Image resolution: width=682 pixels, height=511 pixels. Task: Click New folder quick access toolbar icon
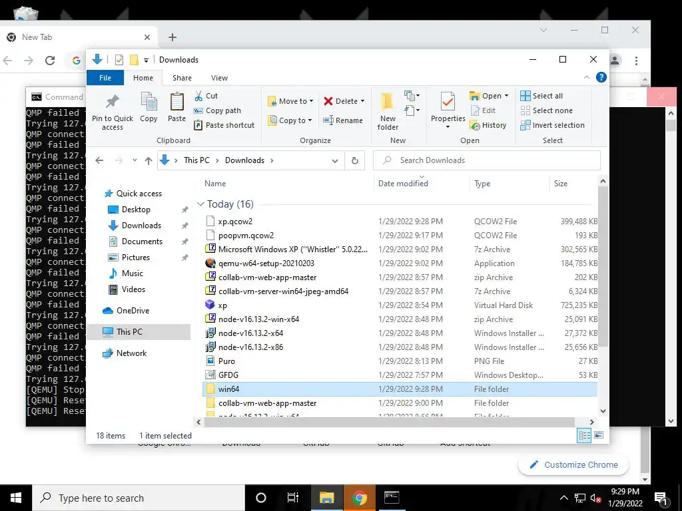(134, 60)
